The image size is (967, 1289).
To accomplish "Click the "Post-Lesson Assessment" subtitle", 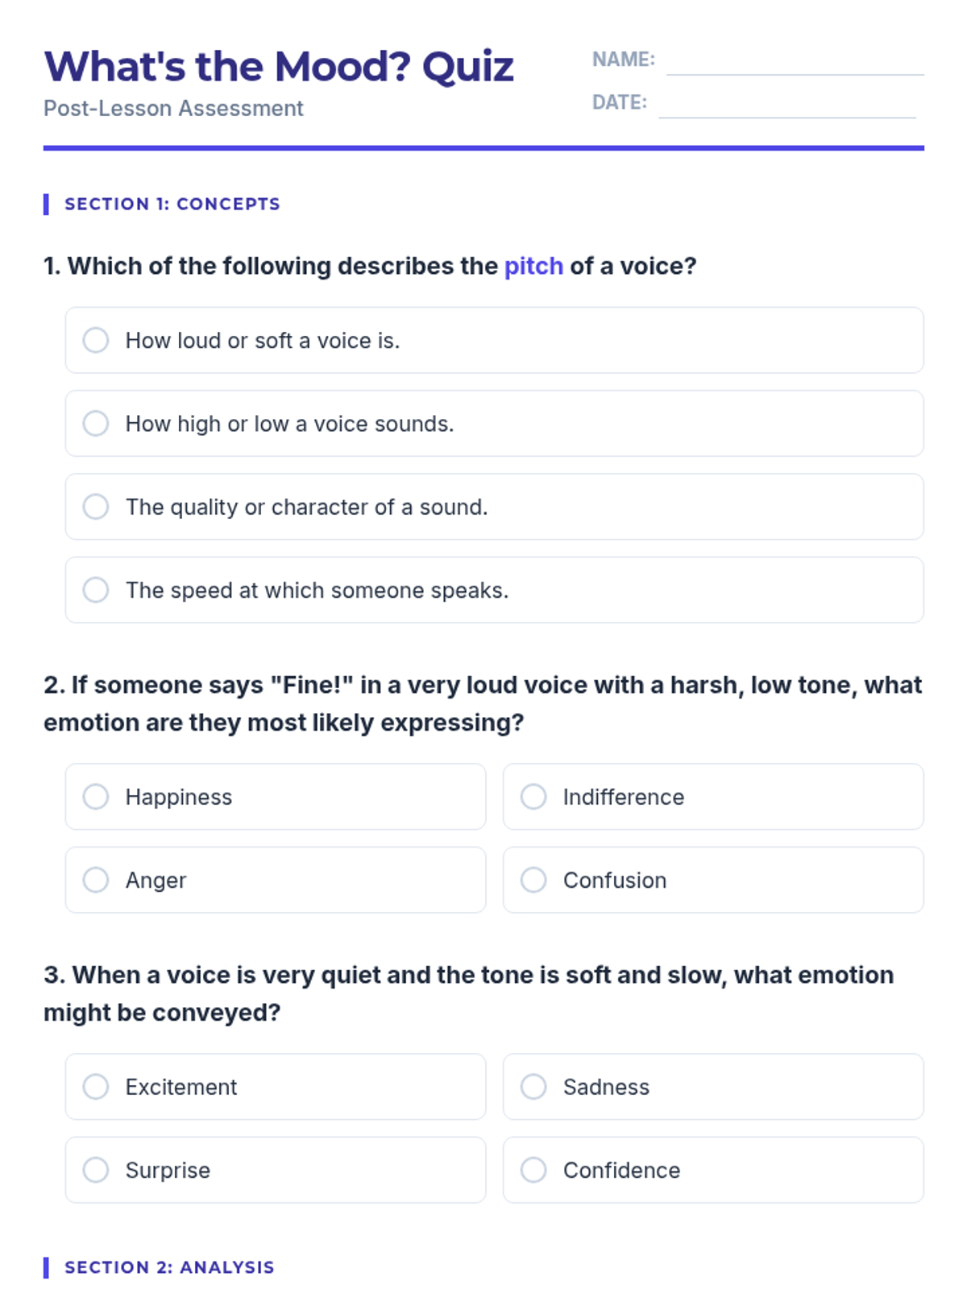I will [173, 108].
